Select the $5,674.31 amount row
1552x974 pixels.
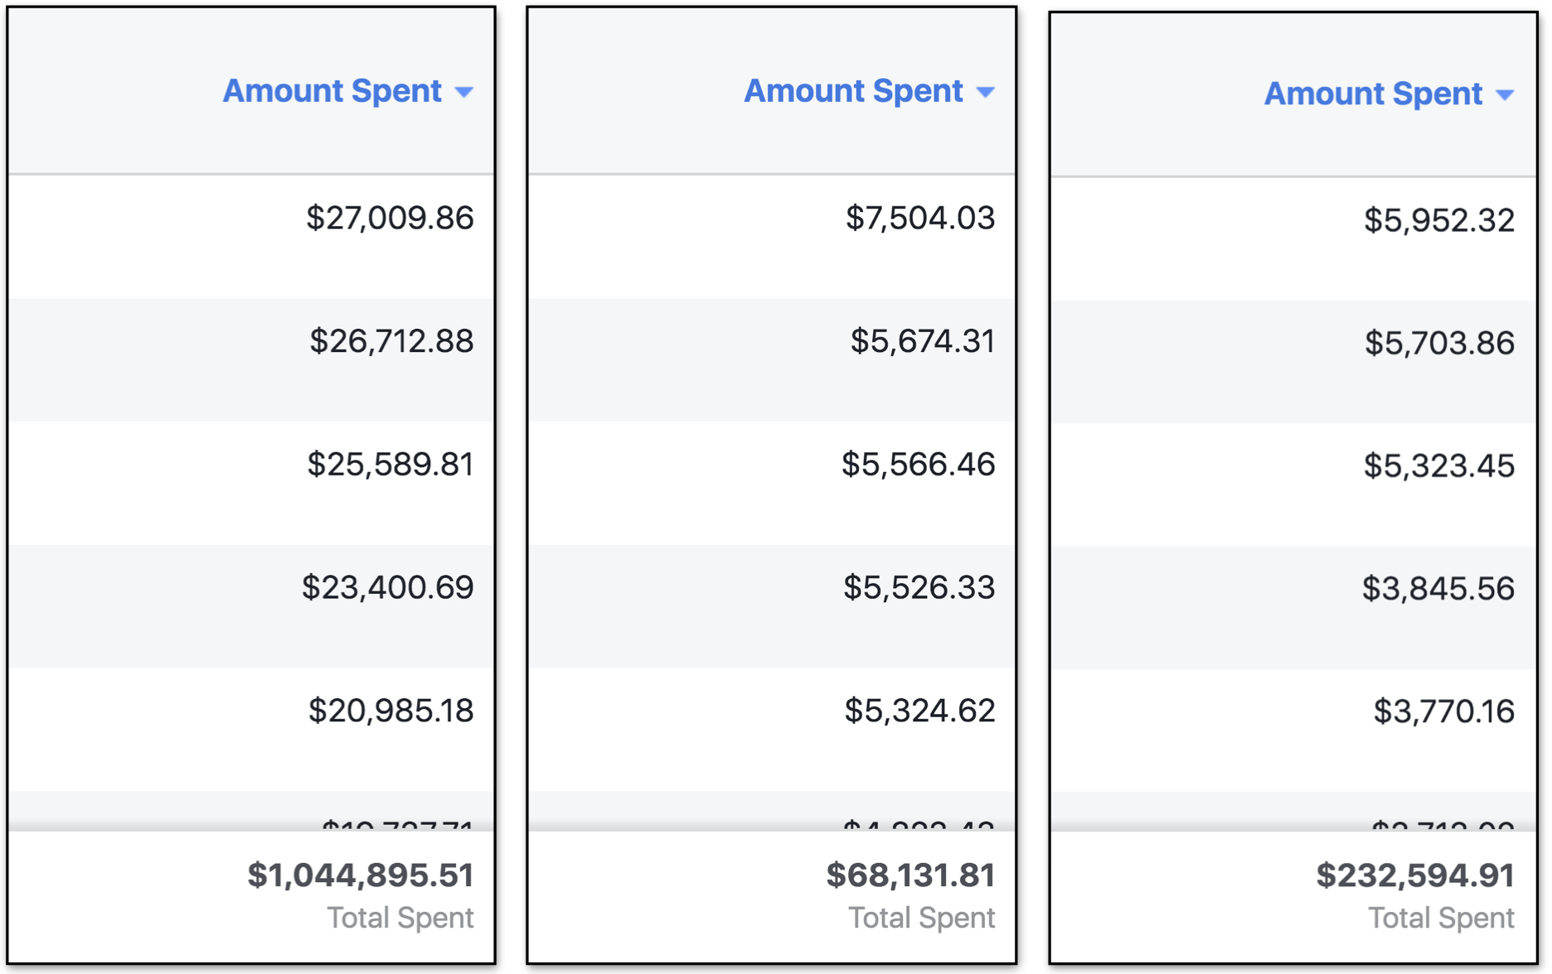[922, 341]
